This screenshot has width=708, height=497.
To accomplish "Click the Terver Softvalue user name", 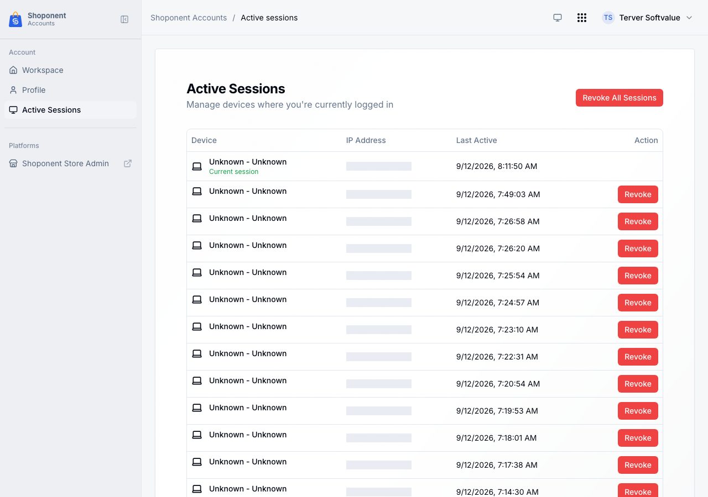I will pos(650,18).
